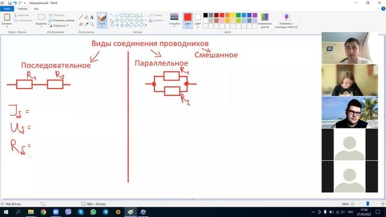Screen dimensions: 386x217
Task: Click Undo arrow in quick access toolbar
Action: pyautogui.click(x=15, y=3)
